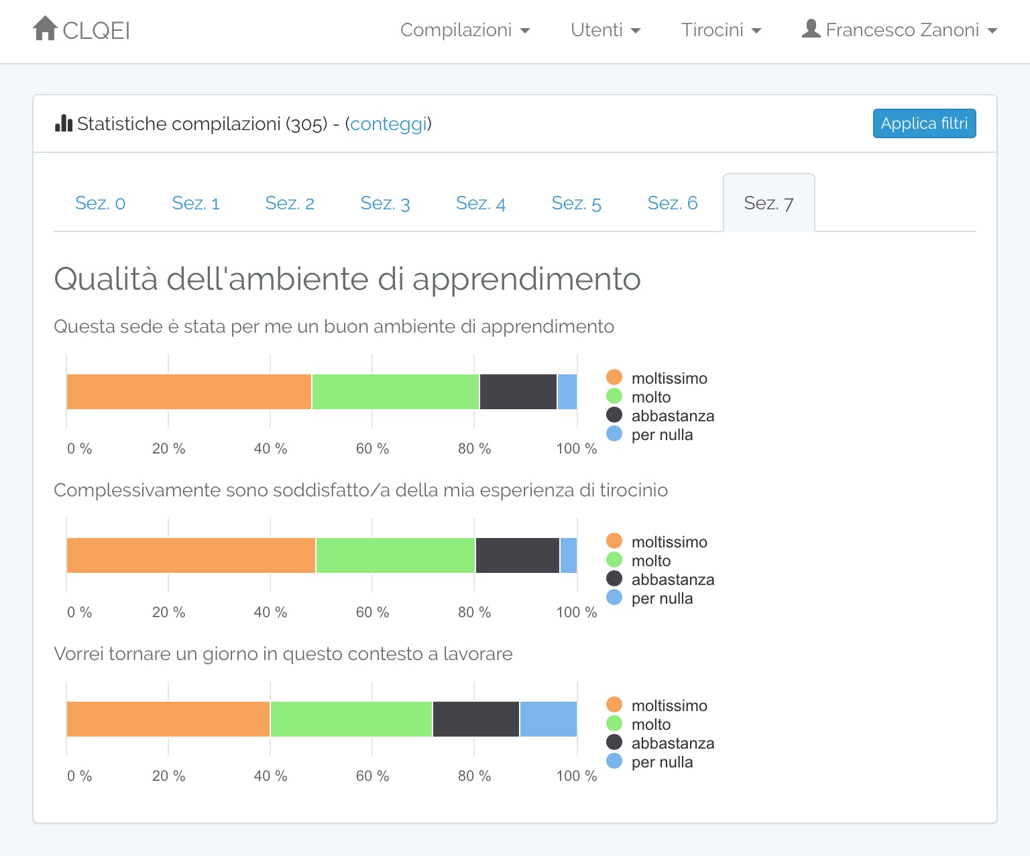
Task: Click the CLQEI home icon
Action: [45, 28]
